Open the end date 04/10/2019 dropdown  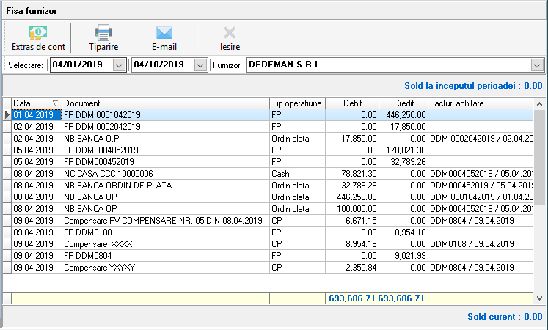point(200,65)
